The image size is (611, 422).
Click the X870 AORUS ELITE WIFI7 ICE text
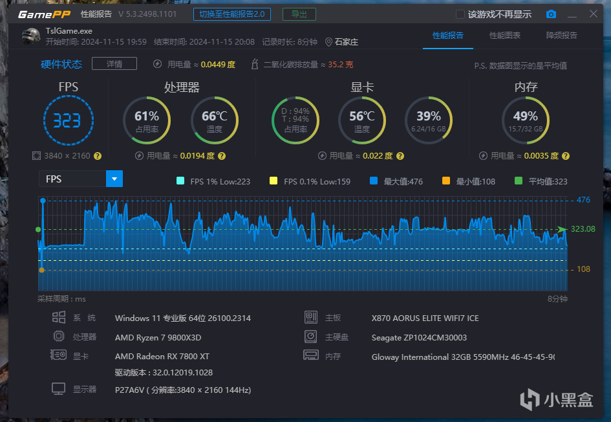coord(425,318)
